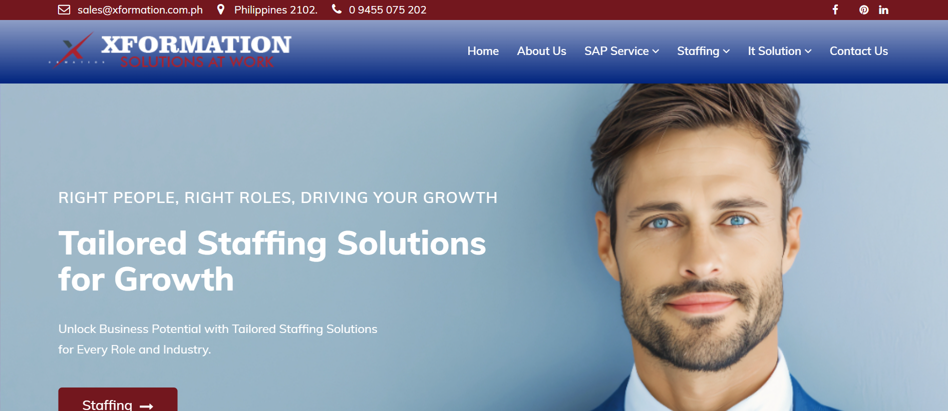
Task: Click the envelope email icon
Action: coord(64,9)
